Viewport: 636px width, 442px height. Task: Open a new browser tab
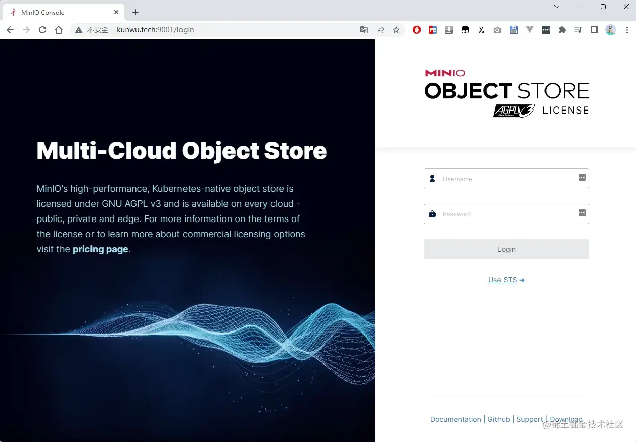[135, 12]
